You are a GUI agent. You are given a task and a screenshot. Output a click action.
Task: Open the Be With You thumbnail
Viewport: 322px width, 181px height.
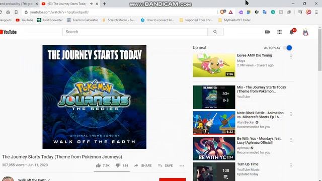pyautogui.click(x=214, y=148)
